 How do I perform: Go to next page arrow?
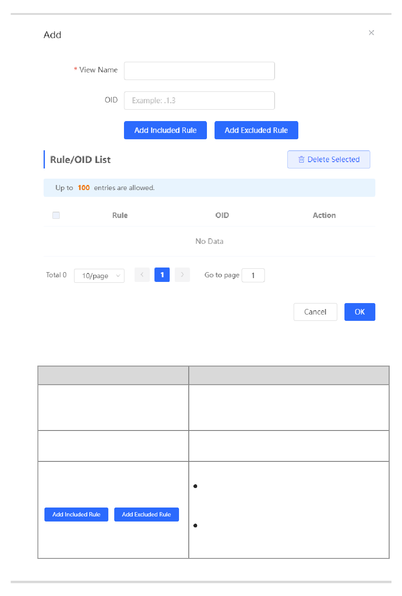[182, 275]
